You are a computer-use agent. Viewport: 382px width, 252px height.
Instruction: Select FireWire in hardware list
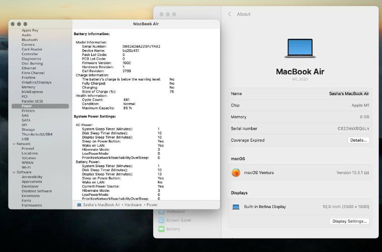point(29,78)
